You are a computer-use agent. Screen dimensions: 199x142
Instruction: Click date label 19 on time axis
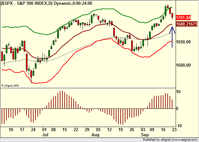(x=120, y=130)
